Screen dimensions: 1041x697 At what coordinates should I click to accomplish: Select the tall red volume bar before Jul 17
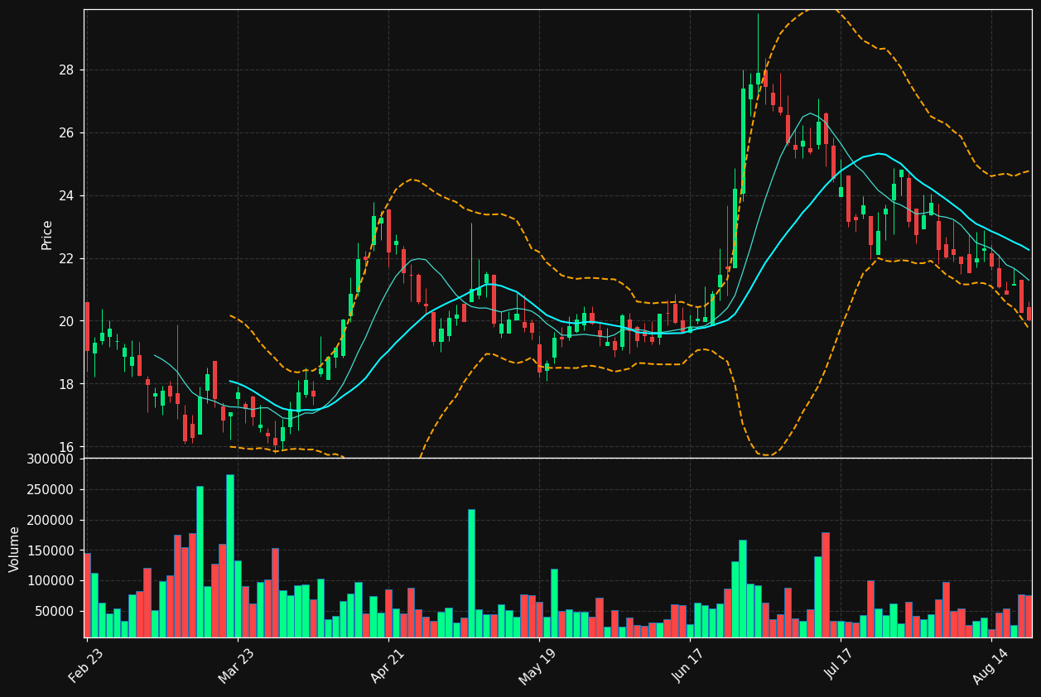click(x=826, y=585)
